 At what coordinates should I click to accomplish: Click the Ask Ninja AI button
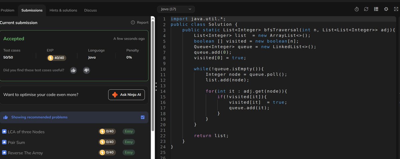click(126, 95)
